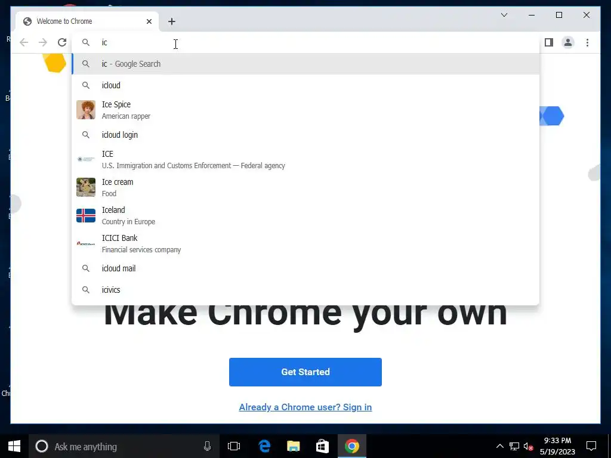Open the Chrome side panel
Image resolution: width=611 pixels, height=458 pixels.
549,42
